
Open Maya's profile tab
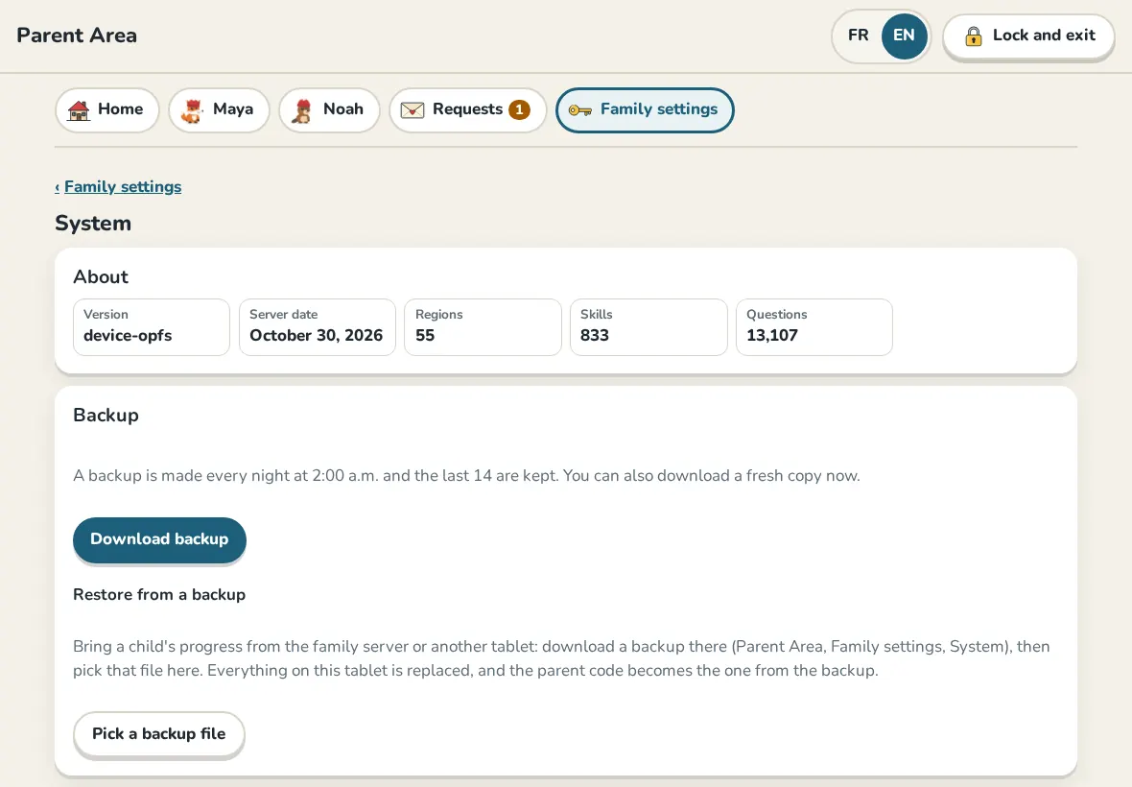point(219,109)
